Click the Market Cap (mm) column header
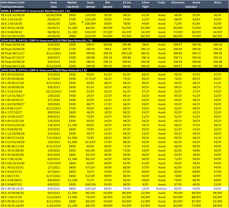The width and height of the screenshot is (229, 208). (72, 5)
